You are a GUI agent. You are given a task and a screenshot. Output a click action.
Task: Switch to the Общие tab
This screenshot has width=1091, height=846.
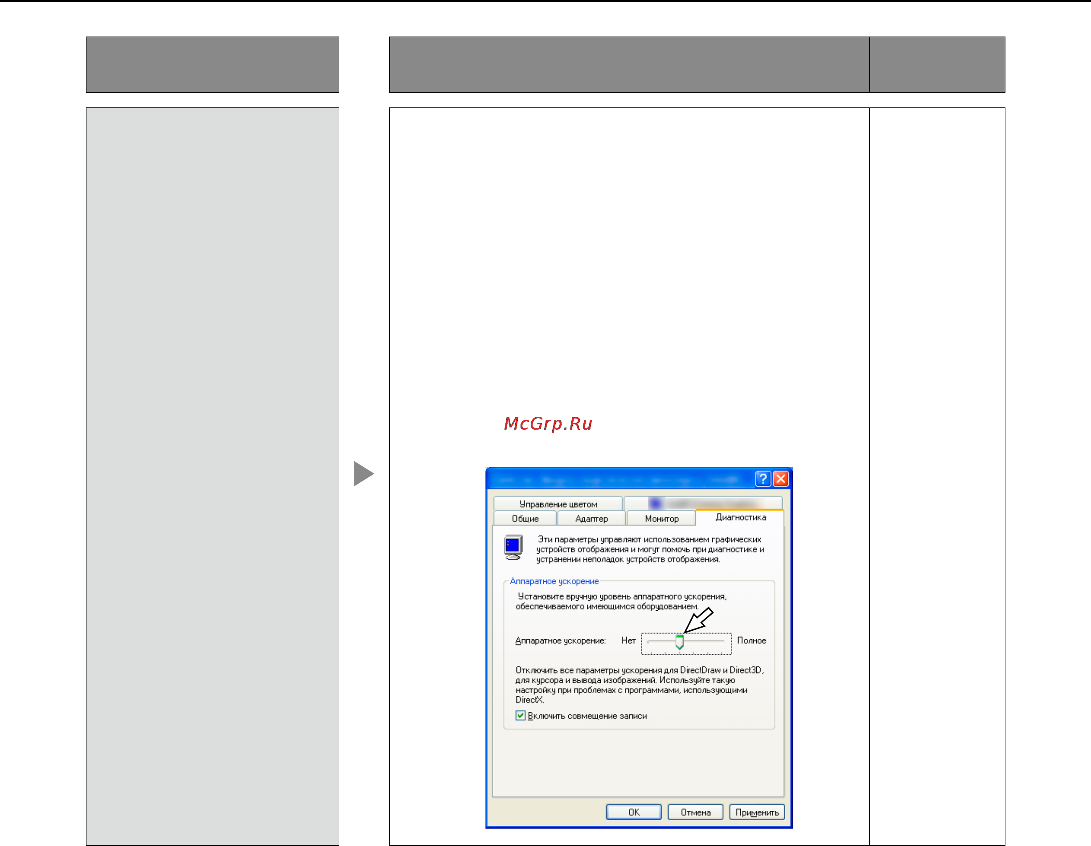[x=525, y=519]
